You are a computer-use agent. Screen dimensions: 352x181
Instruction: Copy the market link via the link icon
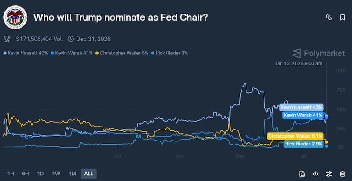click(328, 18)
